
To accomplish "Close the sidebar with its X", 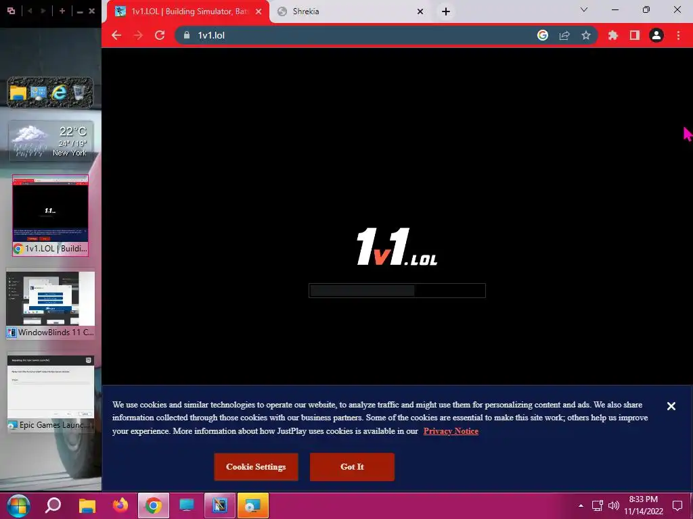I will click(x=92, y=11).
